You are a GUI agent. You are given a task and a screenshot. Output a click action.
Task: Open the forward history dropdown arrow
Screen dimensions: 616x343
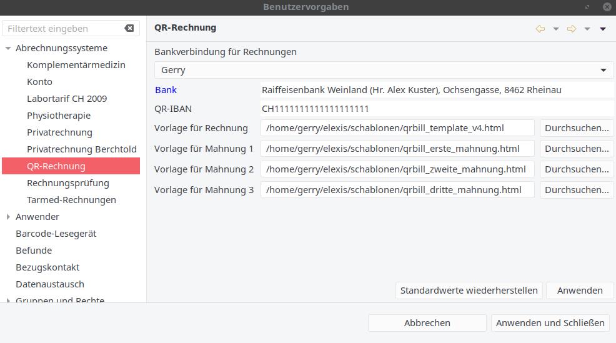(x=587, y=29)
